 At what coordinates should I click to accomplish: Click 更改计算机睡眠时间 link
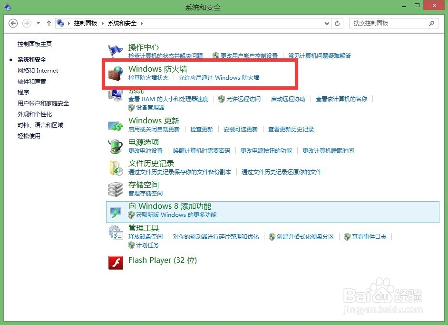[x=328, y=150]
